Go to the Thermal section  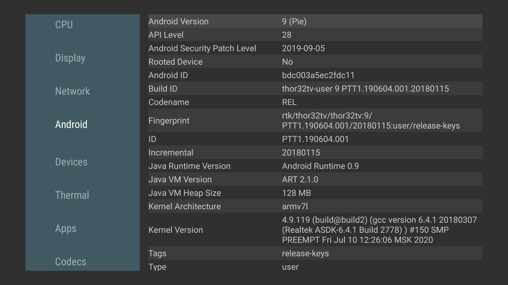point(72,195)
